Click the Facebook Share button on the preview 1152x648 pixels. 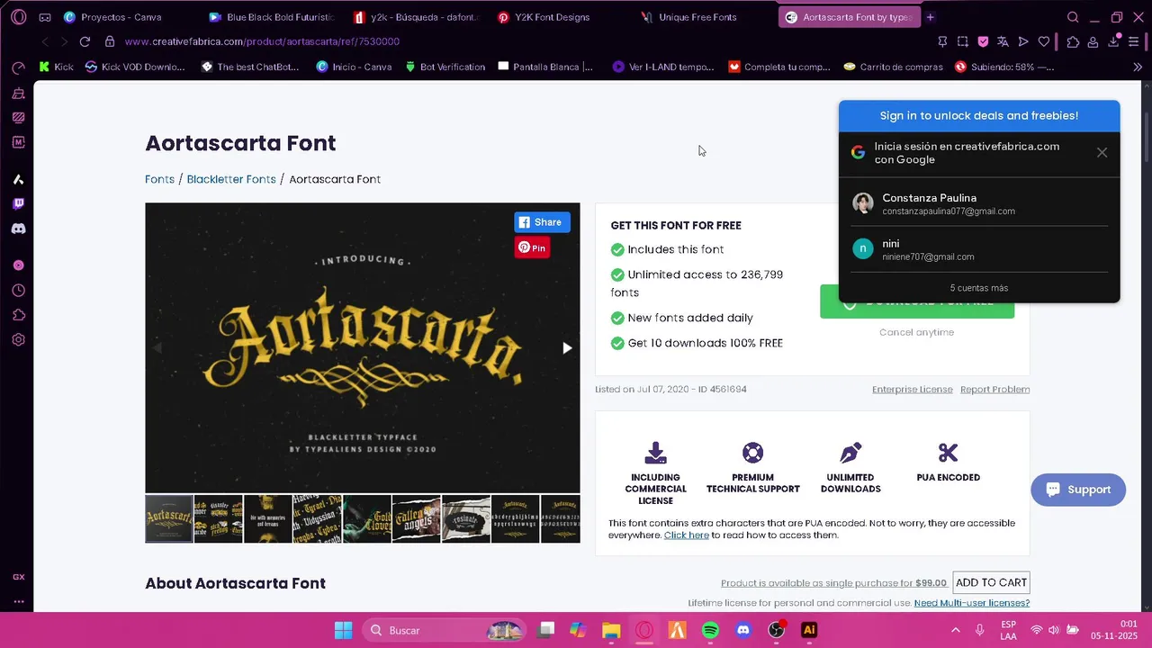(x=542, y=222)
